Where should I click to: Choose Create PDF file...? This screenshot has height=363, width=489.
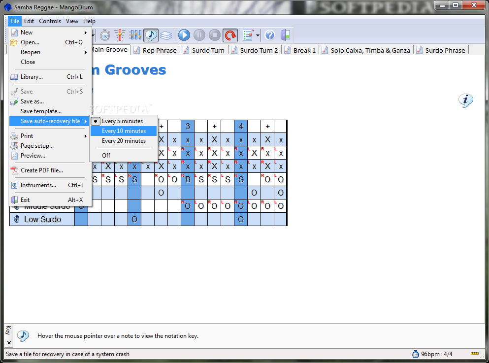click(49, 170)
